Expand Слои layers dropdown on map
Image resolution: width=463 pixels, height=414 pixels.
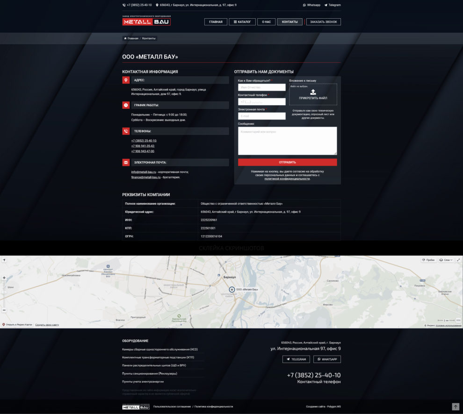(x=446, y=260)
